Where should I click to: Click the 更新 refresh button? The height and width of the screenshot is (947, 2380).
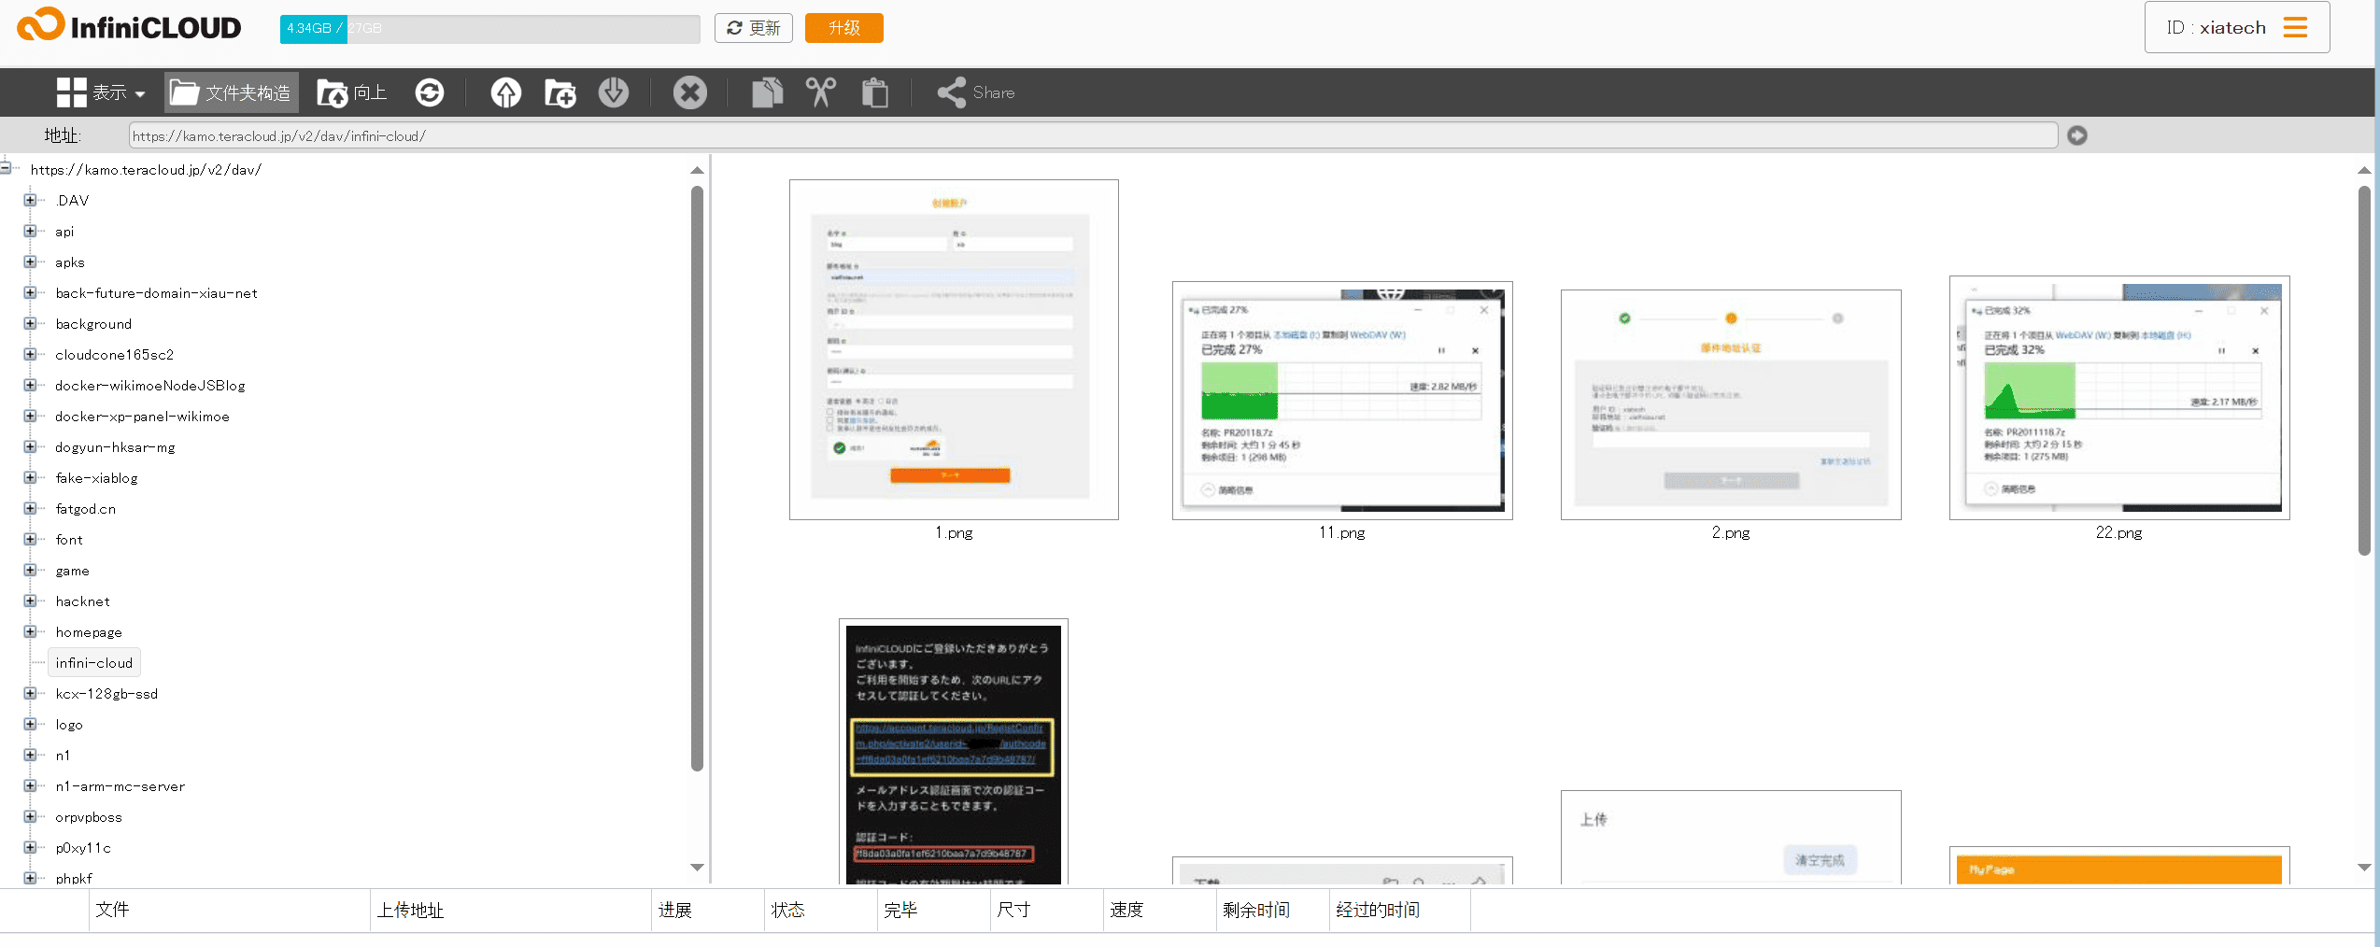coord(753,28)
